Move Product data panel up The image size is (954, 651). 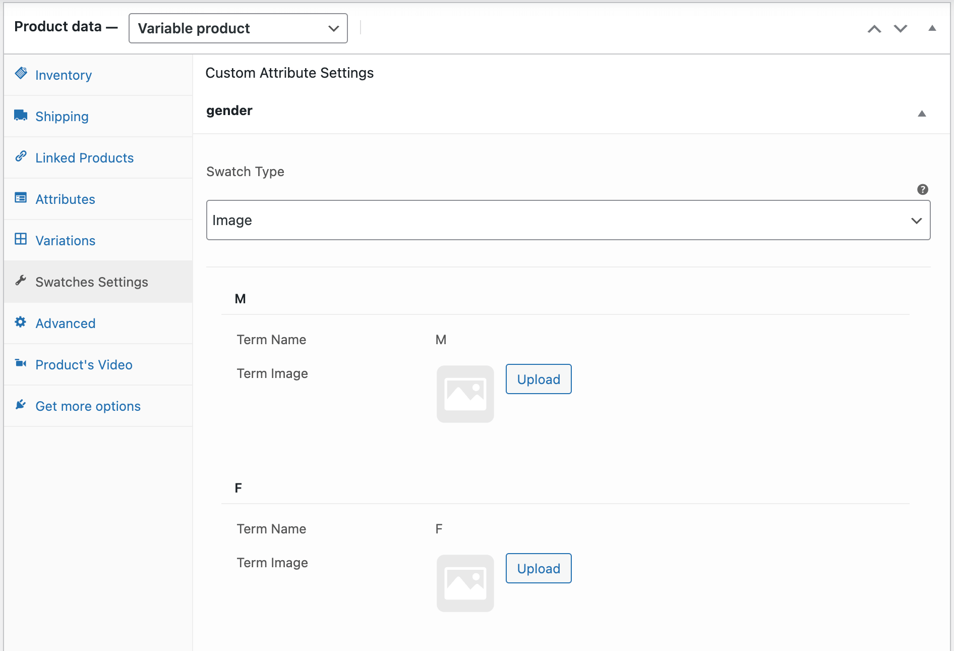pyautogui.click(x=874, y=29)
